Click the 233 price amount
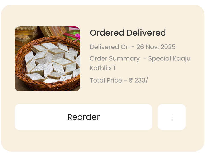Viewport: 209px width, 153px height. coord(140,80)
